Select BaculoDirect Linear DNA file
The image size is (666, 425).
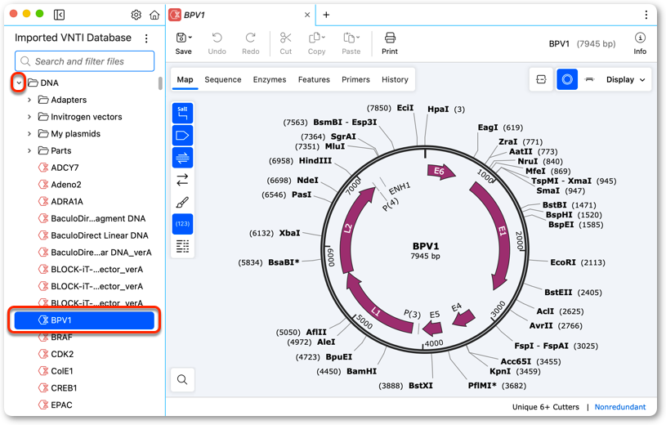93,235
